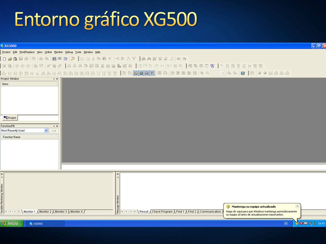Viewport: 326px width, 244px height.
Task: Click the Edit button in Function/FB panel
Action: [x=54, y=131]
